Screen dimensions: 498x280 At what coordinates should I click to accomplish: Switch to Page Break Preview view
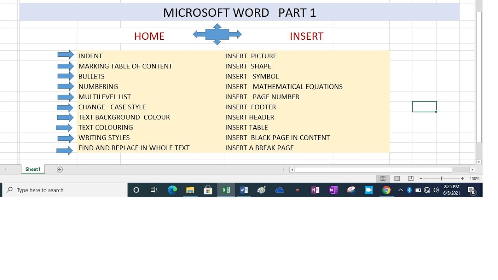[x=411, y=178]
